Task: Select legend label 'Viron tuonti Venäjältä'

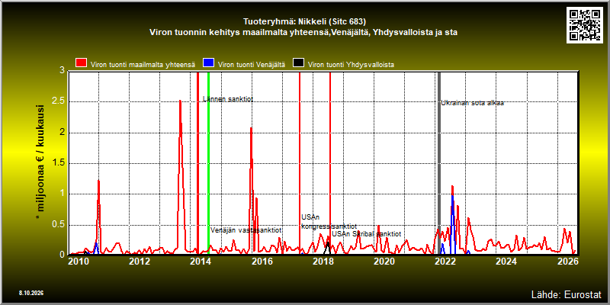Action: click(252, 65)
